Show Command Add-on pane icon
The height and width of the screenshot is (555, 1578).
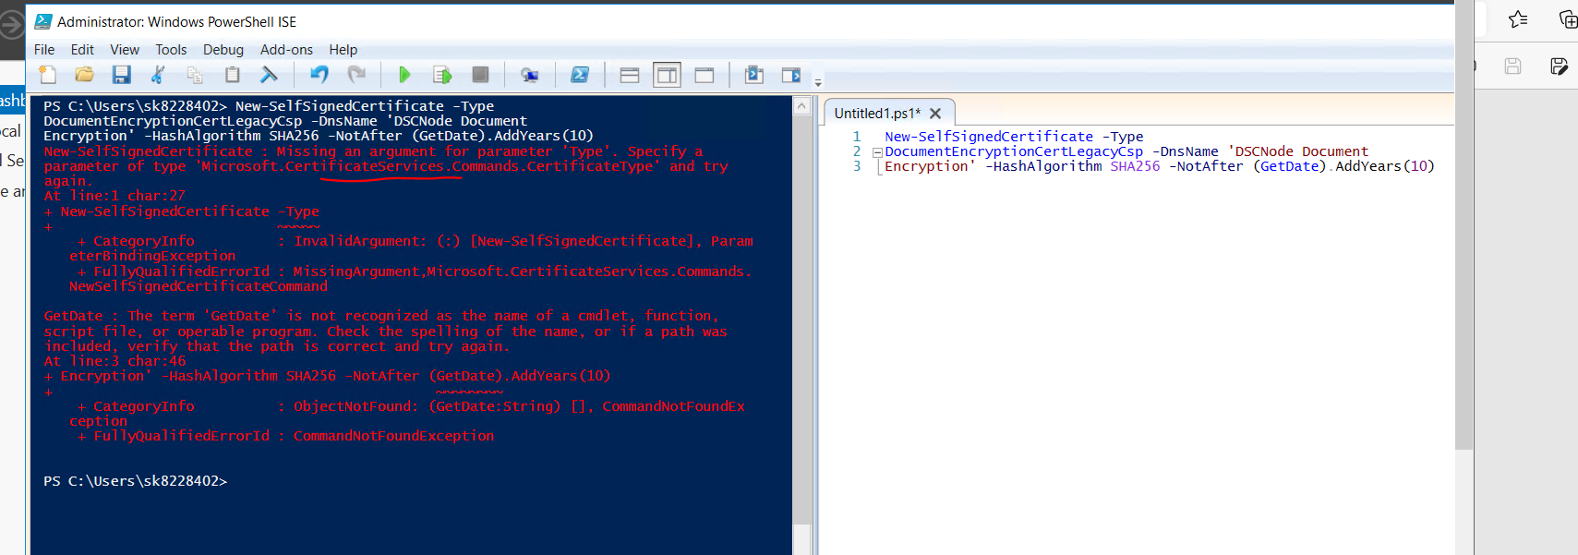(x=791, y=75)
